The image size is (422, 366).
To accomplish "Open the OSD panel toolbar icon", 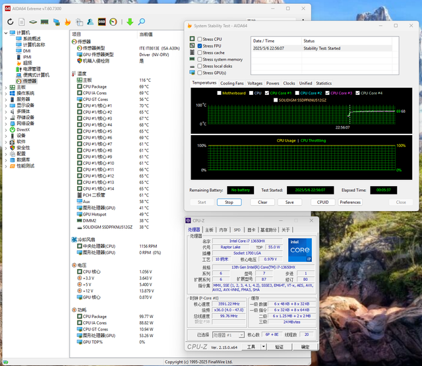I will click(102, 22).
